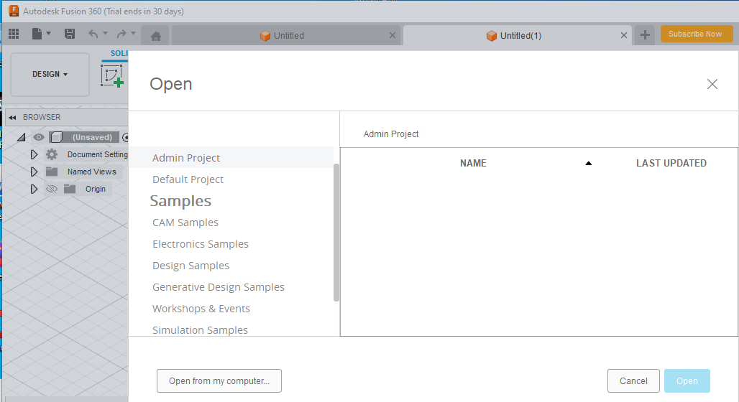Close the Open dialog

point(712,84)
